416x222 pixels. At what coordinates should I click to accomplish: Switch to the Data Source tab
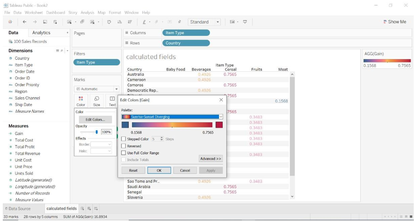18,209
